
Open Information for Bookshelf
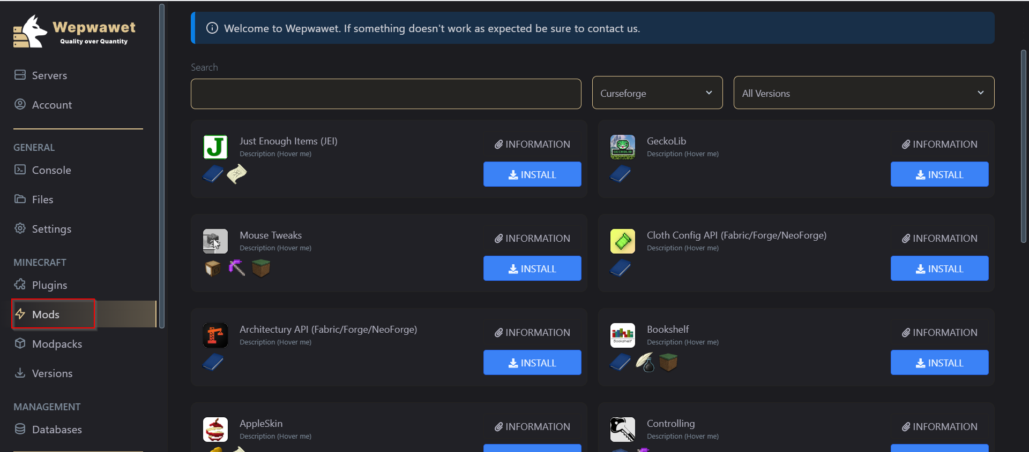pyautogui.click(x=939, y=333)
